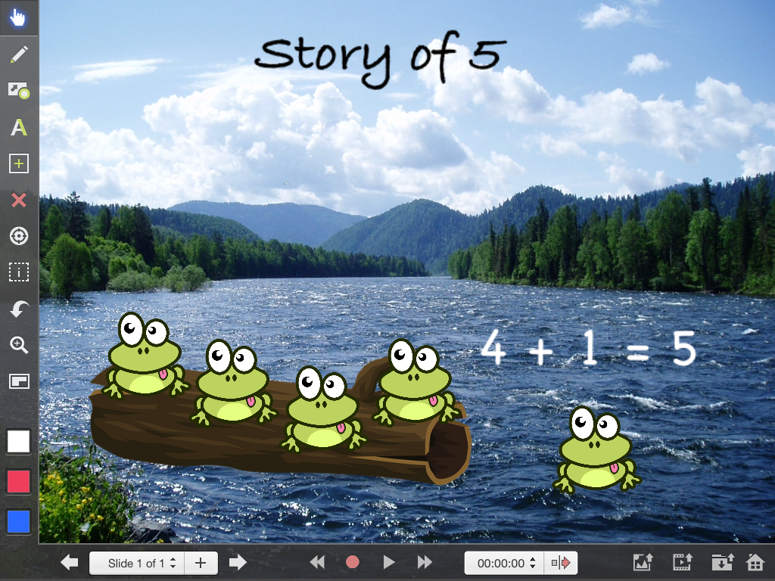Toggle the timeline mix mode button
The image size is (775, 581).
pyautogui.click(x=561, y=563)
